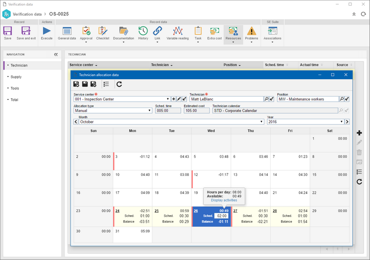The height and width of the screenshot is (260, 370).
Task: Open the Problems warning icon
Action: [252, 31]
